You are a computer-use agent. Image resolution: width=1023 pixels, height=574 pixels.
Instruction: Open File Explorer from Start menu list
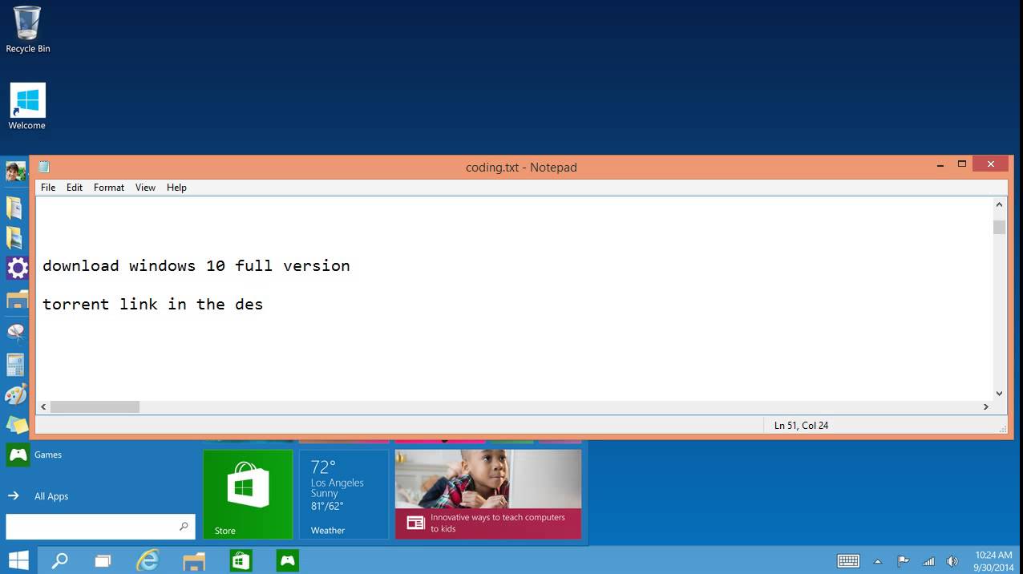pyautogui.click(x=17, y=300)
